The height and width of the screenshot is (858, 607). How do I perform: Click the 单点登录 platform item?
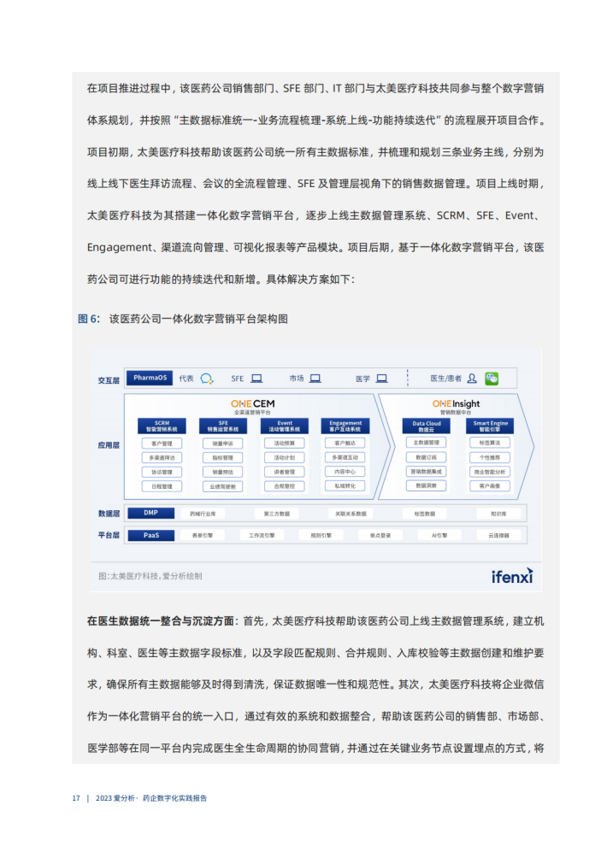click(x=380, y=536)
